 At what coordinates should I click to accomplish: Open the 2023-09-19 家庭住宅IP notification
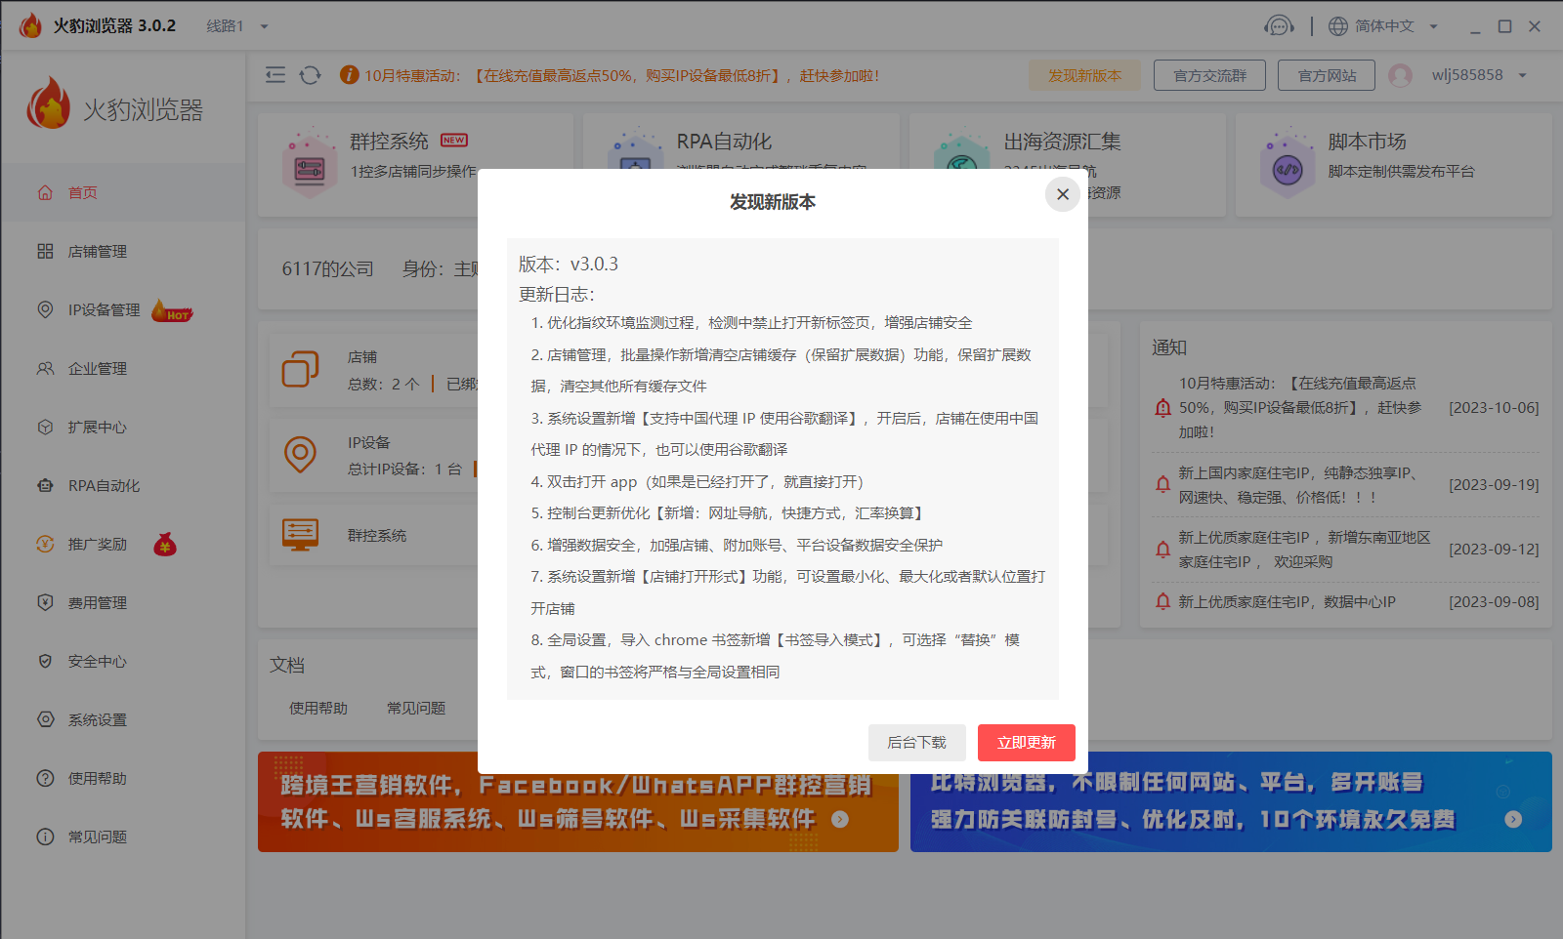[1345, 485]
